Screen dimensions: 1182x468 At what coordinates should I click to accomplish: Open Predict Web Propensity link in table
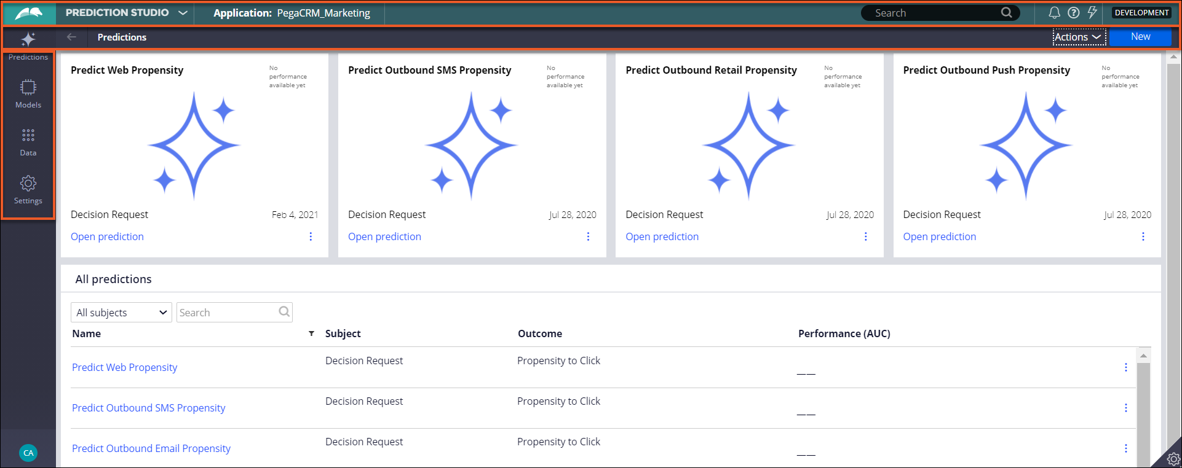(124, 367)
